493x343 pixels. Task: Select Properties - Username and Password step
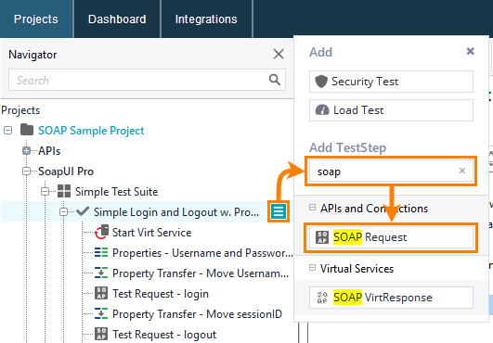202,253
